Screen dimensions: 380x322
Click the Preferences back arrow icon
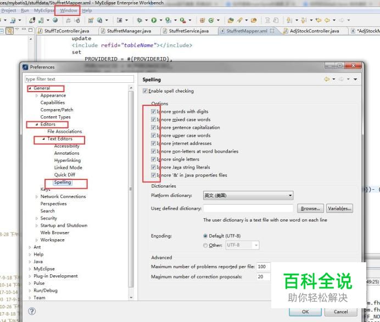click(x=327, y=79)
